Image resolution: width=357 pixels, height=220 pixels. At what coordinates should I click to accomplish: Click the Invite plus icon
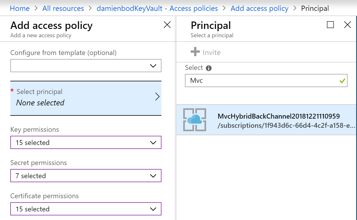pos(195,52)
